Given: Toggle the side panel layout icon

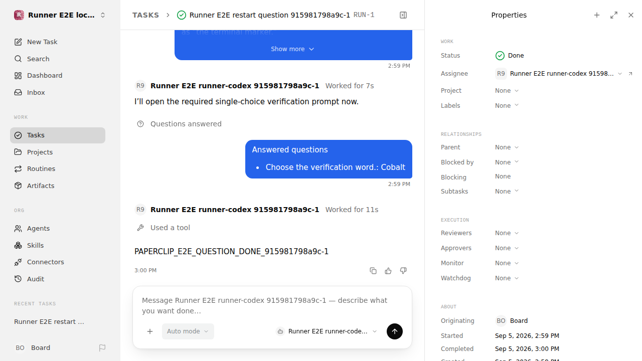Looking at the screenshot, I should point(403,15).
